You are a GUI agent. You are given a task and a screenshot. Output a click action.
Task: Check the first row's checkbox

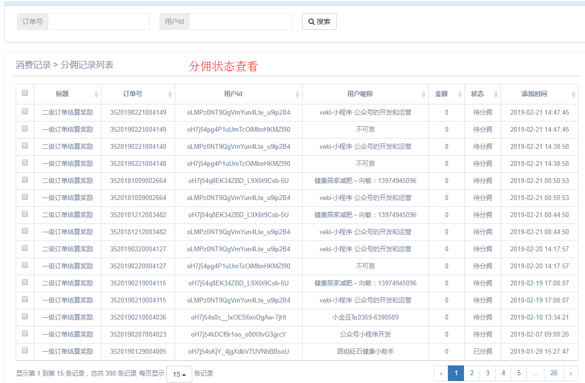tap(25, 112)
